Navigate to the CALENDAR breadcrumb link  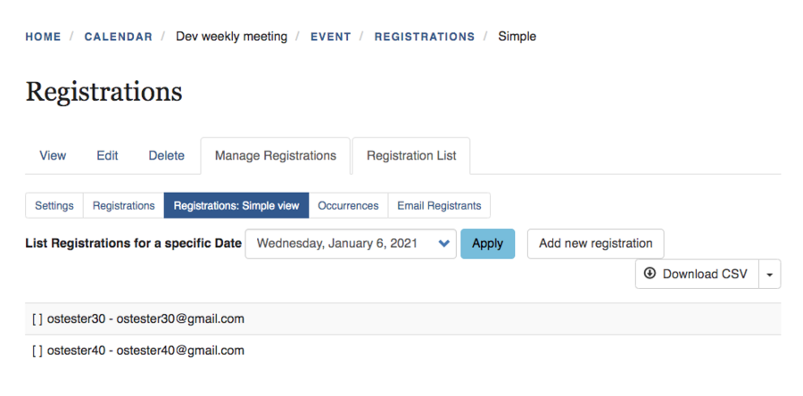[x=118, y=37]
